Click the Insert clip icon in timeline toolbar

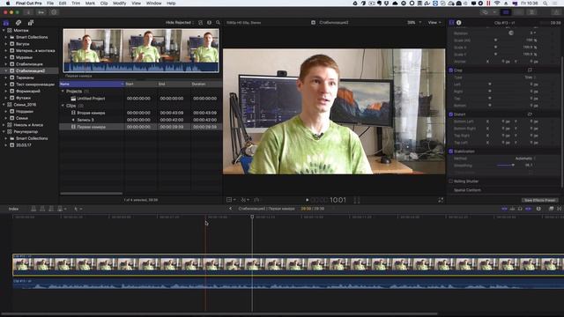point(42,209)
